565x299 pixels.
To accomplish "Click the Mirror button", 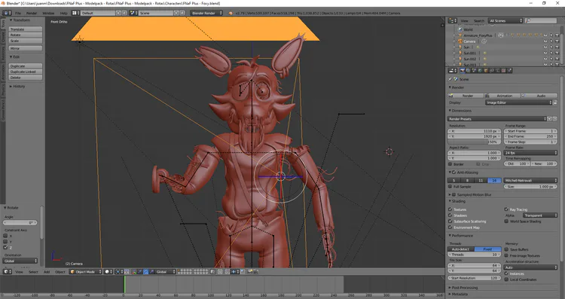I will click(26, 48).
